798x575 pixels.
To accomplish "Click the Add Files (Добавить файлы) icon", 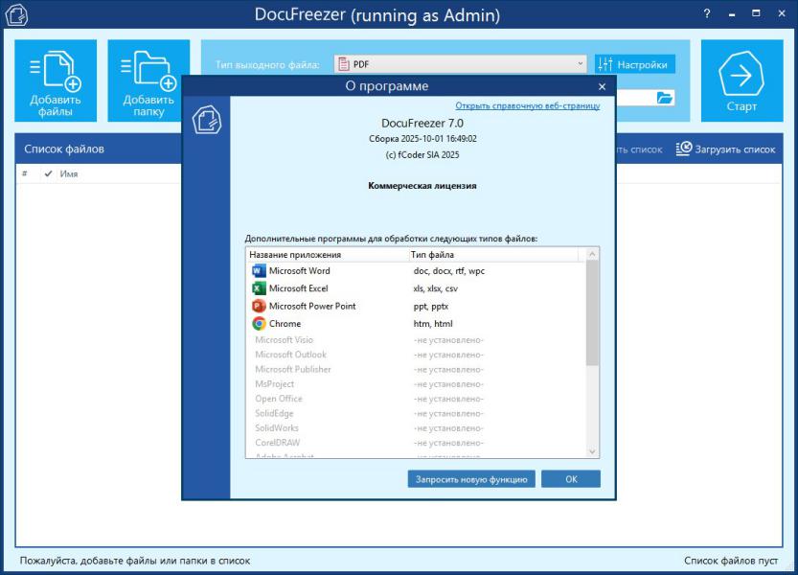I will pyautogui.click(x=55, y=80).
